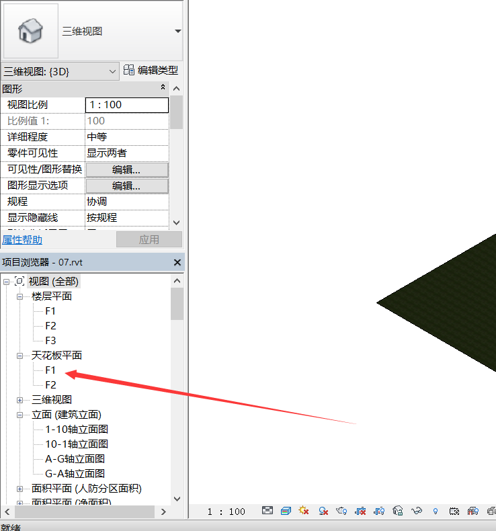
Task: Click the 视图比例 1 : 100 field
Action: click(x=126, y=105)
